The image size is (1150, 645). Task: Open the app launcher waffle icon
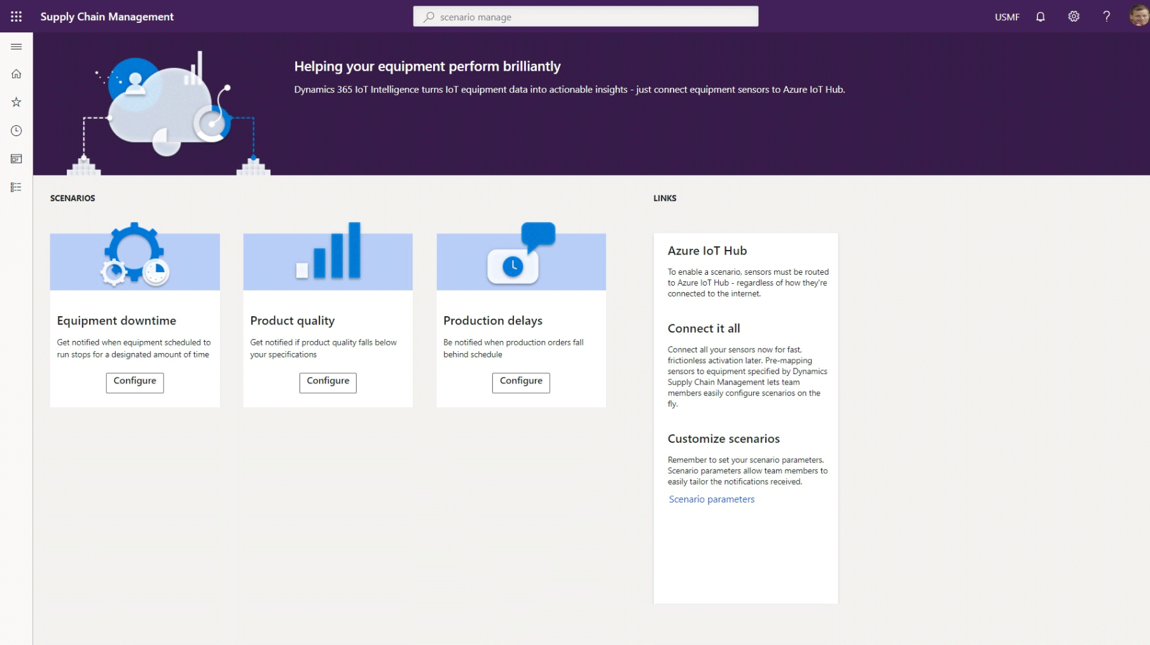[17, 17]
